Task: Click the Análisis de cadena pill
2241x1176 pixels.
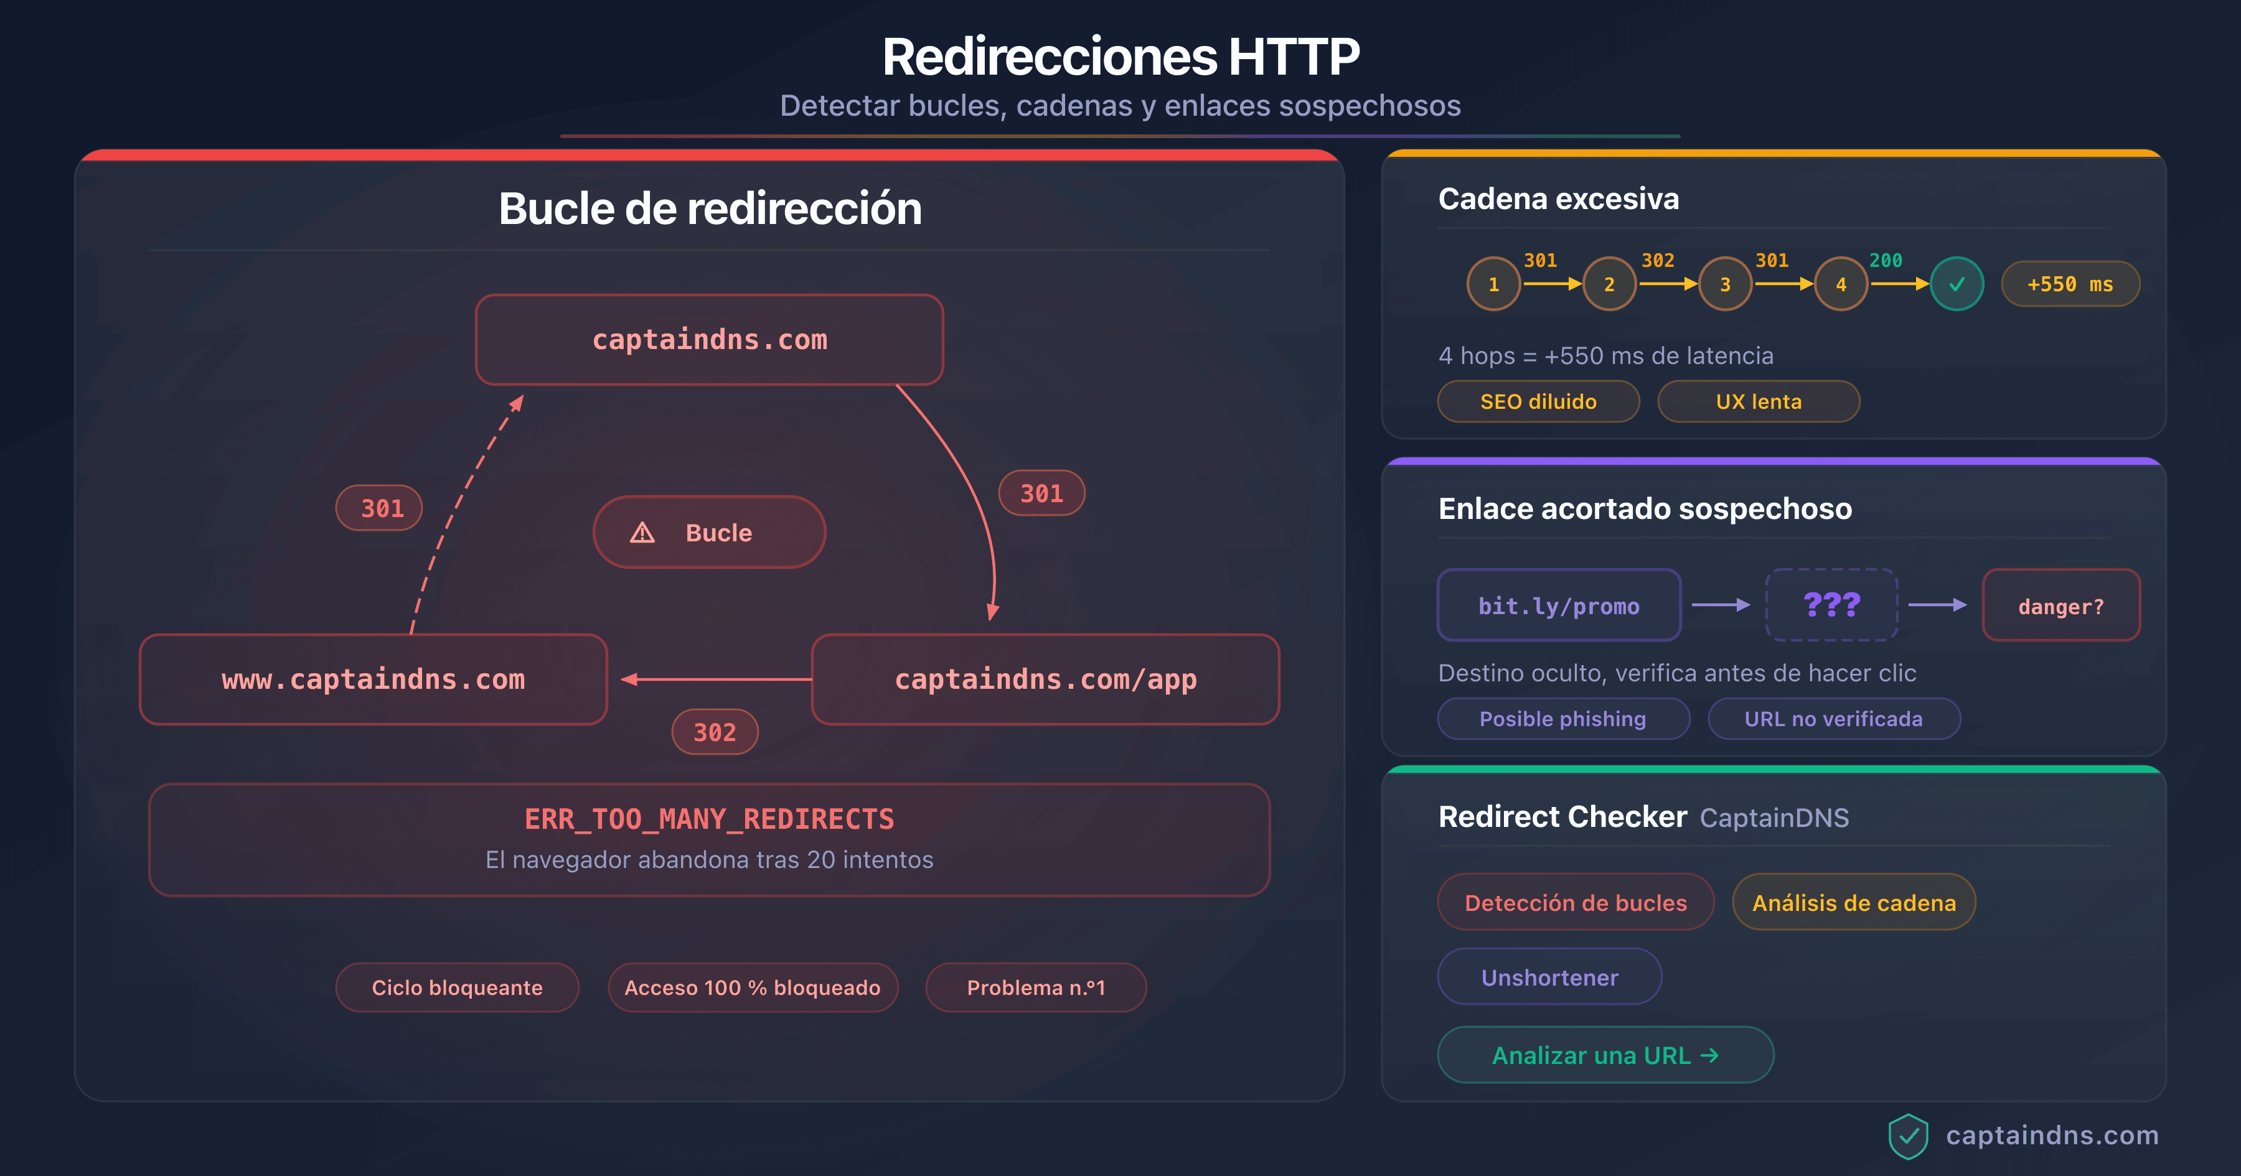Action: [1854, 902]
